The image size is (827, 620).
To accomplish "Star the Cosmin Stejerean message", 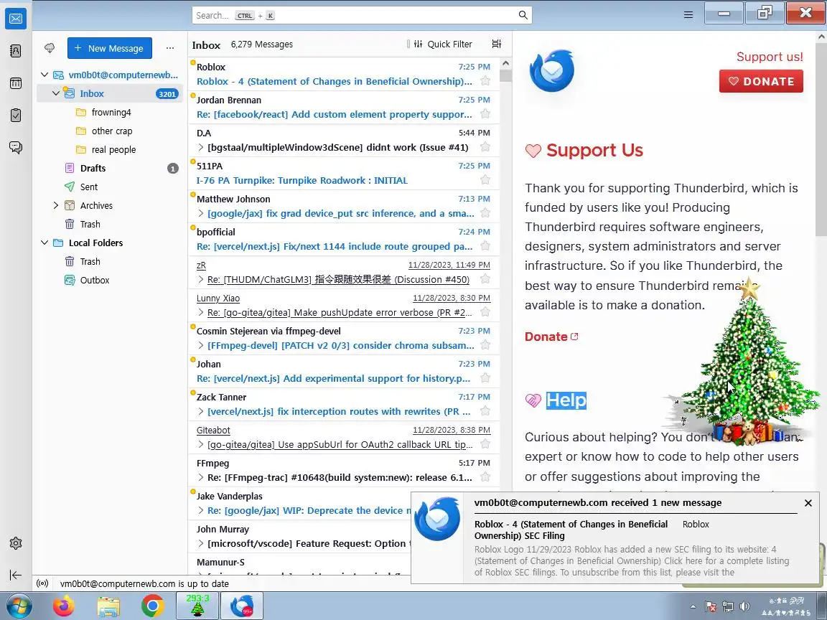I will point(485,345).
